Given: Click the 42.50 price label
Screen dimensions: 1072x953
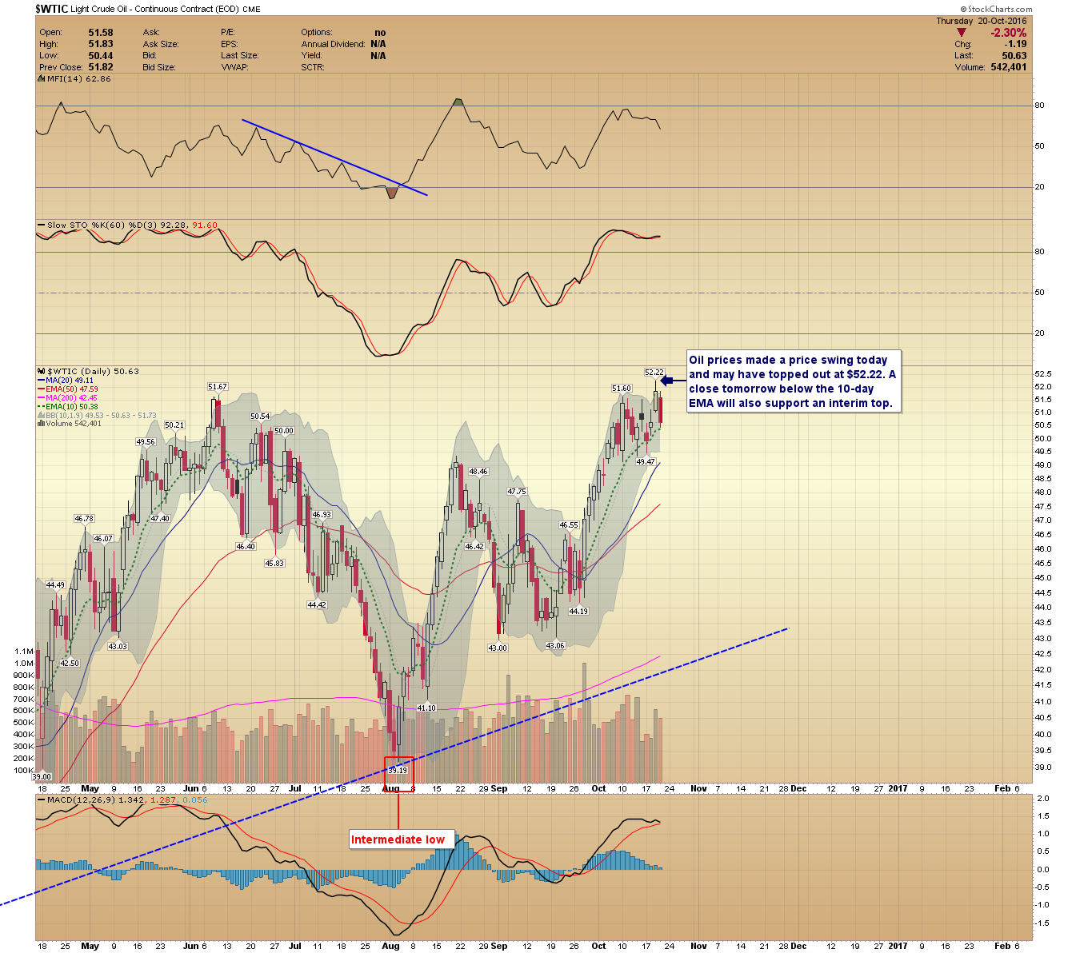Looking at the screenshot, I should [x=70, y=664].
